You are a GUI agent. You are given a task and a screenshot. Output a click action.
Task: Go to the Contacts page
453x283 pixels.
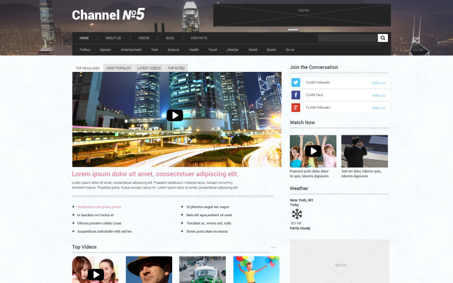[x=199, y=38]
